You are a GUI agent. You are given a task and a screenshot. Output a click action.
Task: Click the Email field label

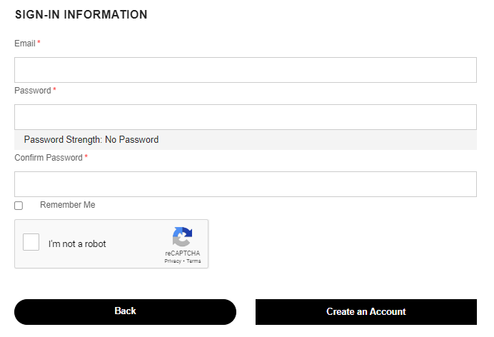(x=25, y=44)
